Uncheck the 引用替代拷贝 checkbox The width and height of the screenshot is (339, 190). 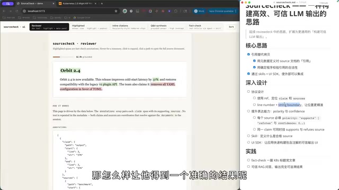248,54
